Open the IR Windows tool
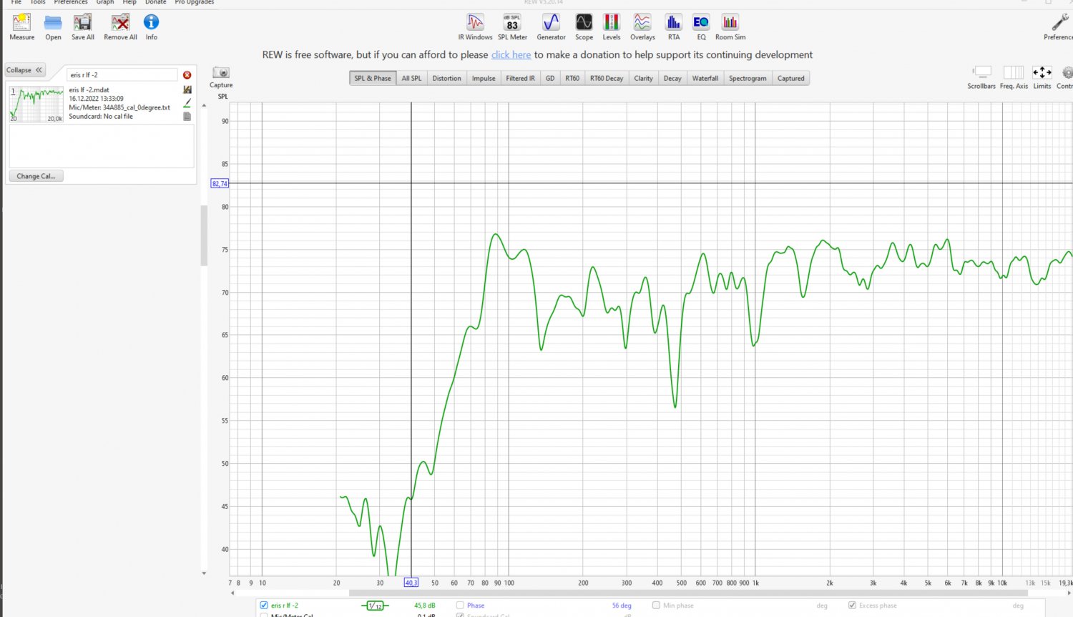This screenshot has height=617, width=1073. [x=475, y=27]
